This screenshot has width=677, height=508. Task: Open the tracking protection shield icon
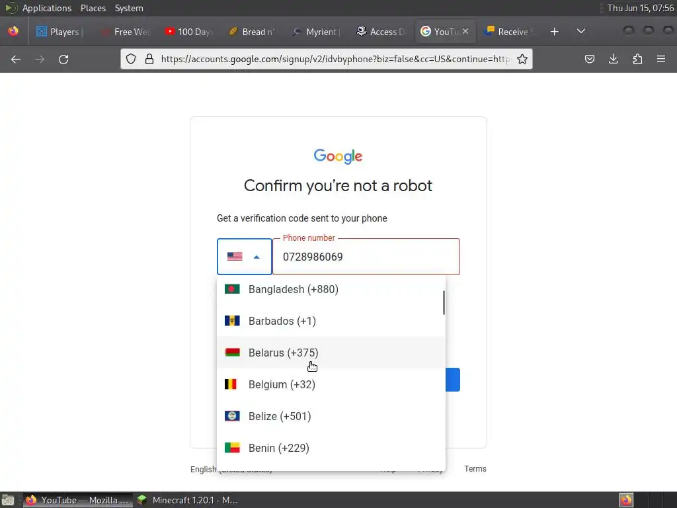[x=131, y=59]
